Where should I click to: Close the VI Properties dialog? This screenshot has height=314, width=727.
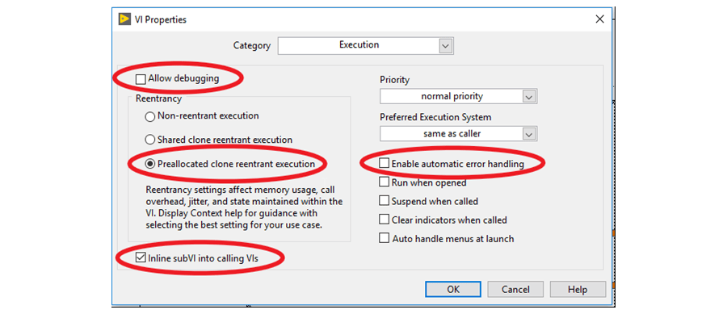599,19
